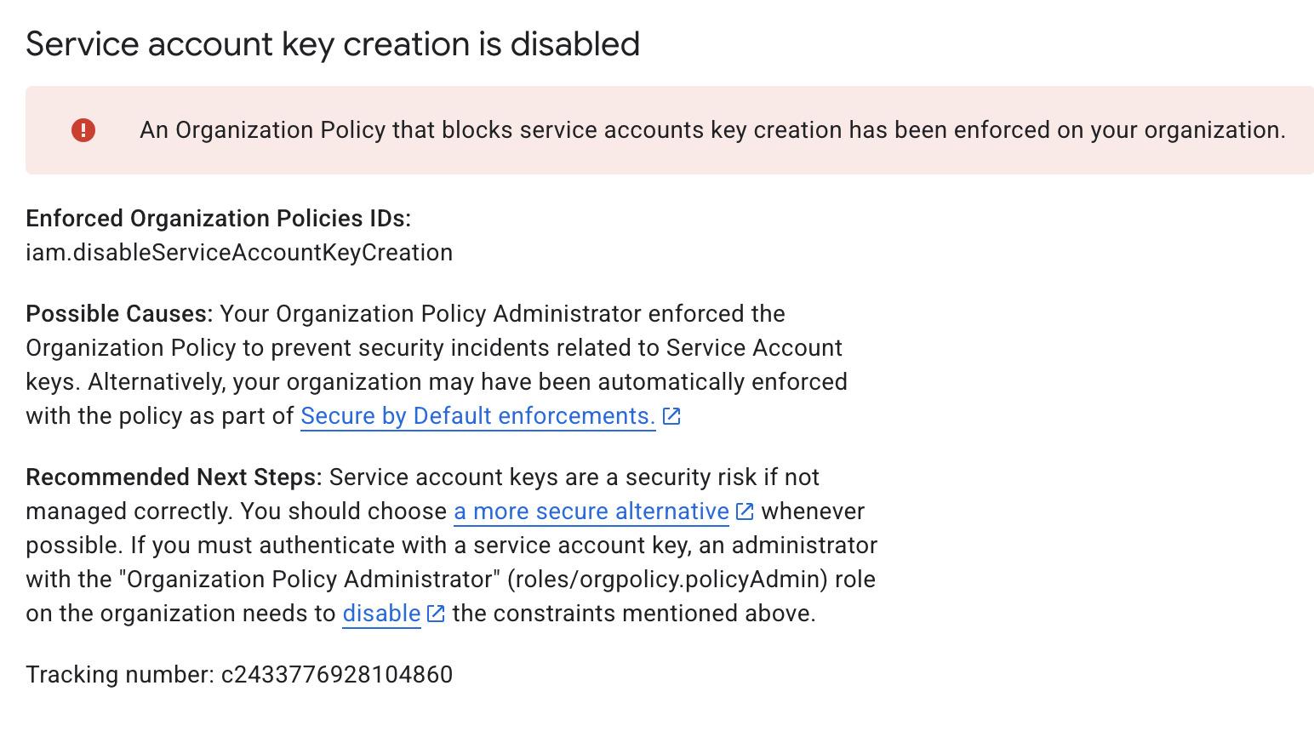Screen dimensions: 1314x737
Task: Click the 'Tracking number:' label
Action: click(120, 675)
